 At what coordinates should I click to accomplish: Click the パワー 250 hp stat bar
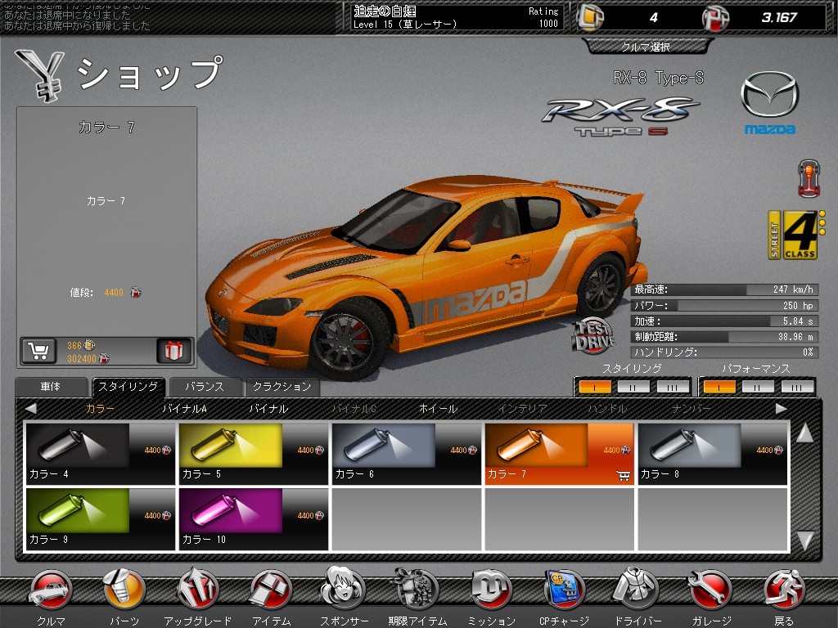tap(724, 306)
